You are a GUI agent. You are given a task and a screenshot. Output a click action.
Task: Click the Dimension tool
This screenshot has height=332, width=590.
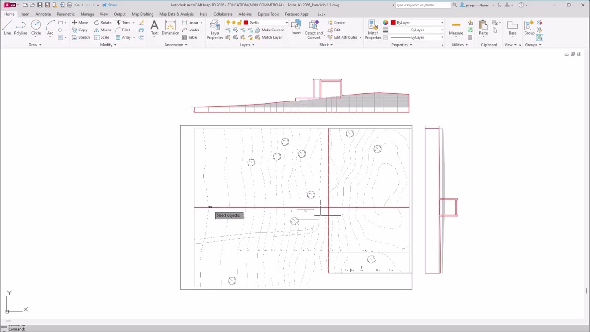click(x=170, y=28)
